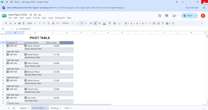The width and height of the screenshot is (208, 110).
Task: Open vertical align dropdown
Action: pyautogui.click(x=132, y=23)
